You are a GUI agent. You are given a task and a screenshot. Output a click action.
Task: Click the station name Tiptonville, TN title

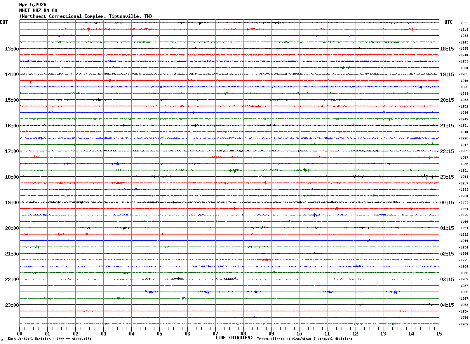[86, 16]
